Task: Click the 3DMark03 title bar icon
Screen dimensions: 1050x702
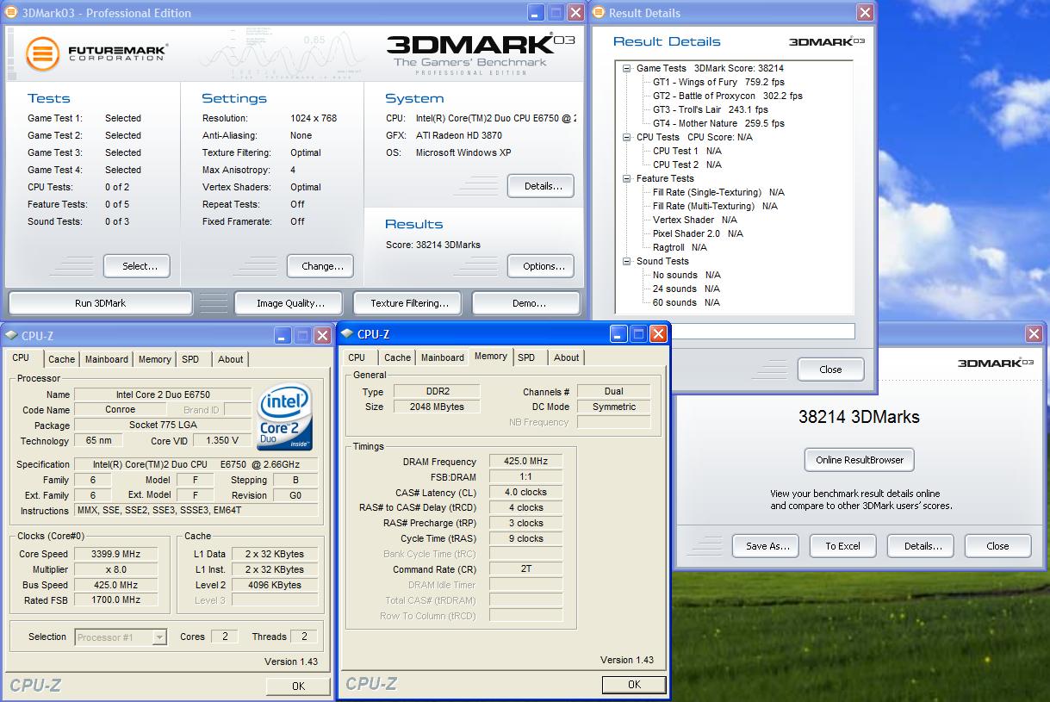Action: click(10, 13)
